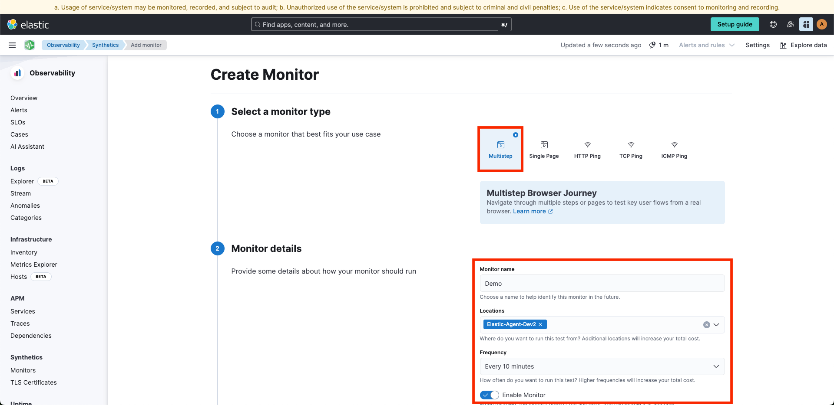Go to Synthetics breadcrumb

click(x=105, y=45)
